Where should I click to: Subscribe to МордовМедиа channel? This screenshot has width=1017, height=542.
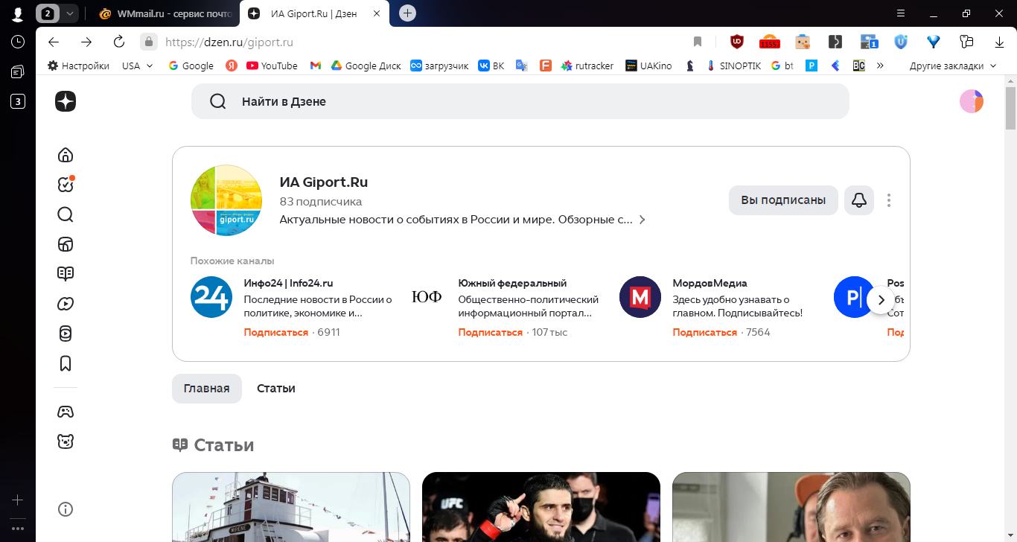[705, 332]
